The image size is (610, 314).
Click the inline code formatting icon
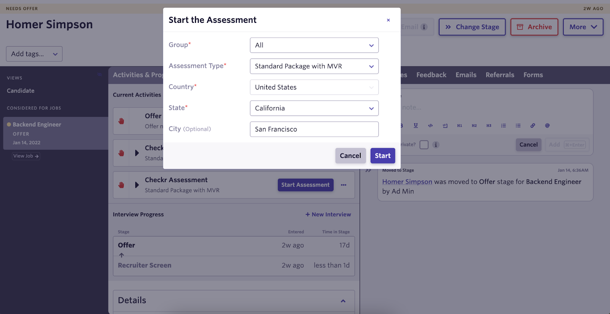tap(430, 125)
